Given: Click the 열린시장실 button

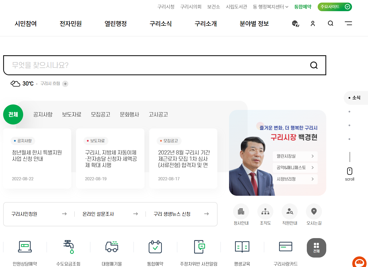Looking at the screenshot, I should coord(295,156).
